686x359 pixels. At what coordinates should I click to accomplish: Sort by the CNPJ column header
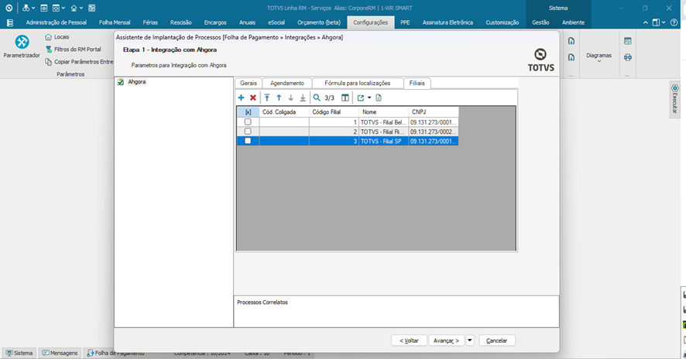pyautogui.click(x=434, y=112)
